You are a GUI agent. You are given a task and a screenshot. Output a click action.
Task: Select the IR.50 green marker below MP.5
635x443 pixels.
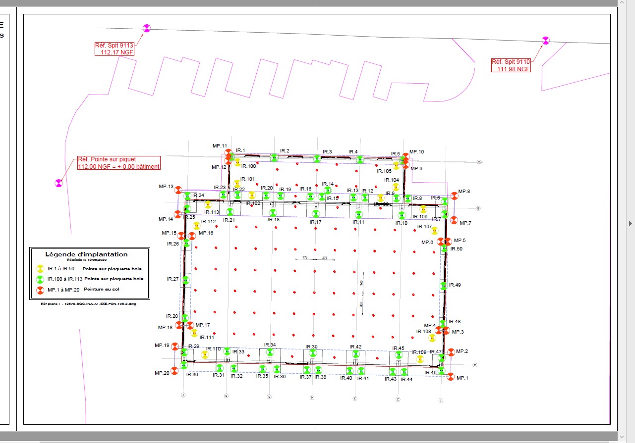pos(445,248)
